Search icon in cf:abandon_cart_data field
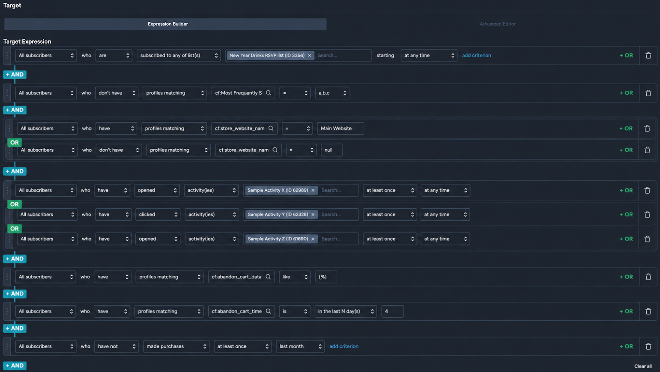The height and width of the screenshot is (372, 660). [268, 277]
